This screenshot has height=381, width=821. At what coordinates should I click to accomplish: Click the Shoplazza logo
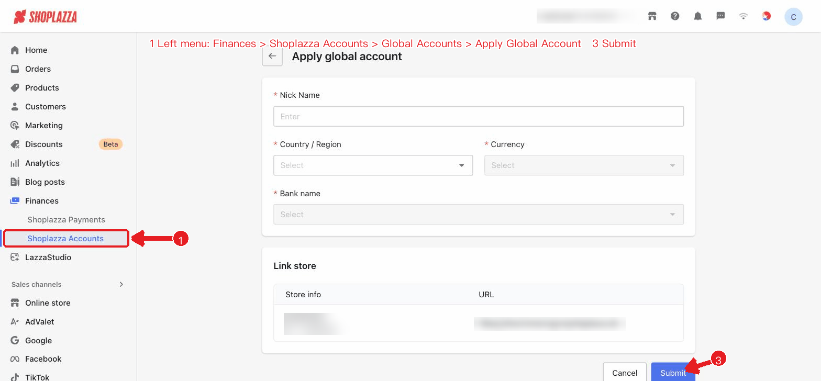[45, 17]
